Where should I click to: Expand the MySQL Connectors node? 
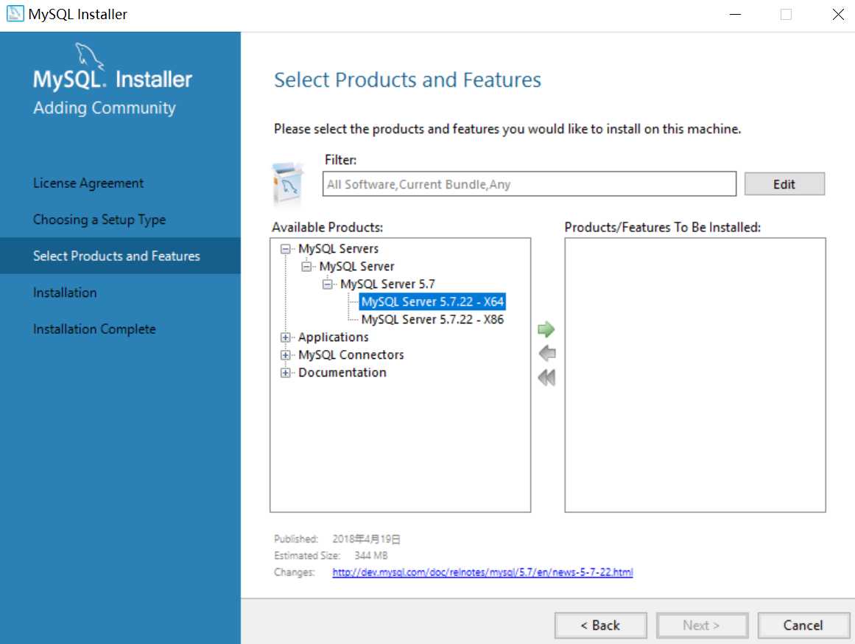click(286, 355)
